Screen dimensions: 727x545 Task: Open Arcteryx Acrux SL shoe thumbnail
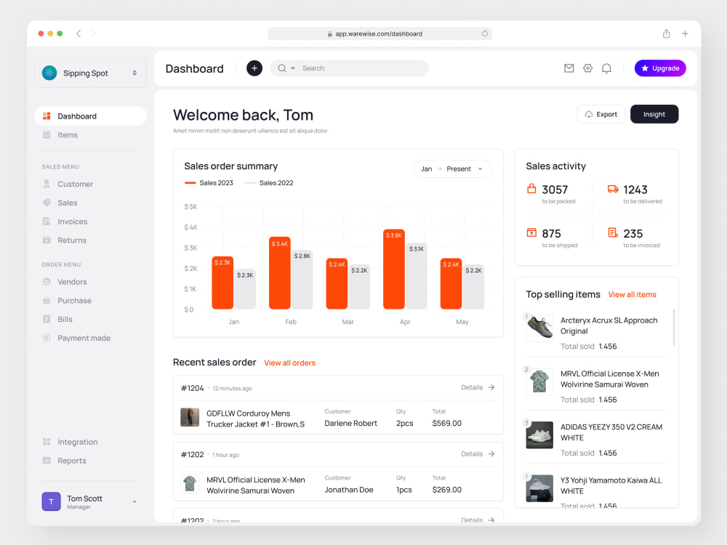[x=539, y=328]
